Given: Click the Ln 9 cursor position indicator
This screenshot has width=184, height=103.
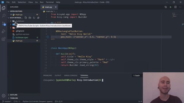Looking at the screenshot, I should click(140, 101).
